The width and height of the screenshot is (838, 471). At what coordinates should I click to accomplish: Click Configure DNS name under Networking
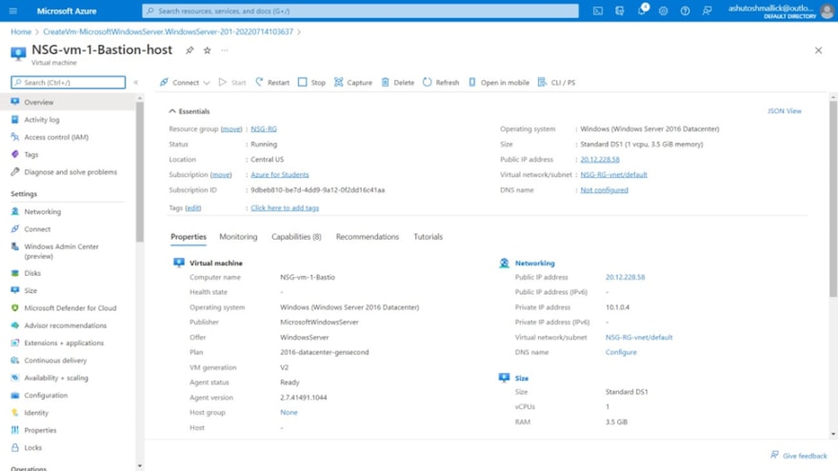621,352
